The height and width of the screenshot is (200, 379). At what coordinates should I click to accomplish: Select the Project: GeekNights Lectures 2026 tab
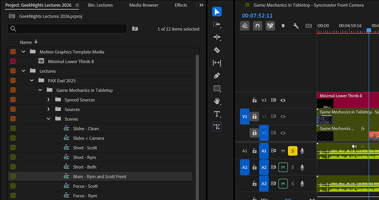[38, 5]
